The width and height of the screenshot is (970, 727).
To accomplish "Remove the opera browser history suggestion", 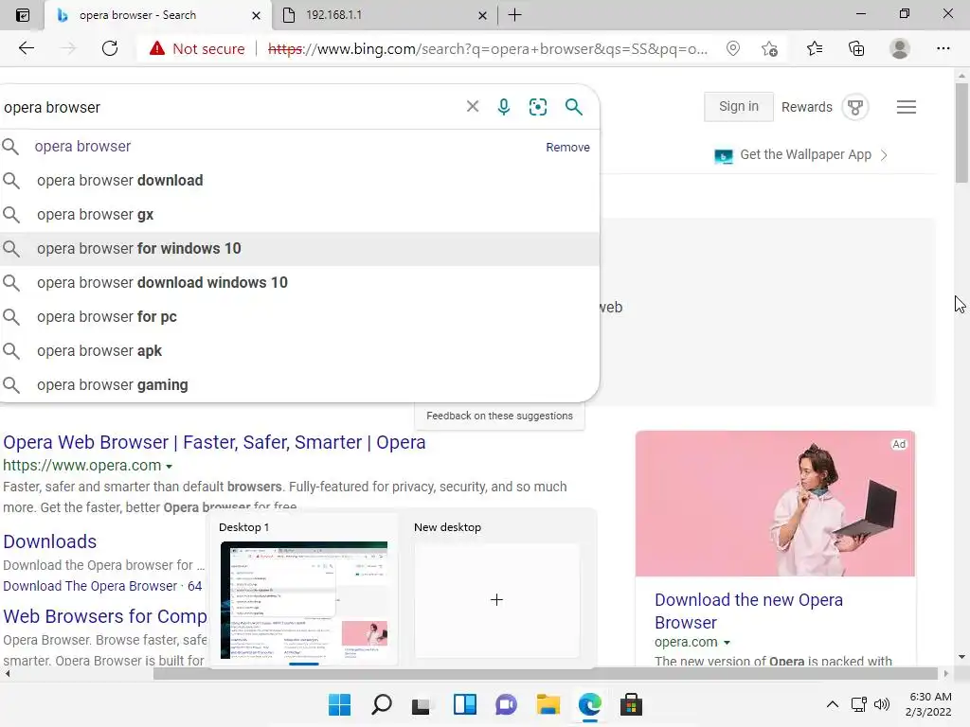I will (567, 147).
